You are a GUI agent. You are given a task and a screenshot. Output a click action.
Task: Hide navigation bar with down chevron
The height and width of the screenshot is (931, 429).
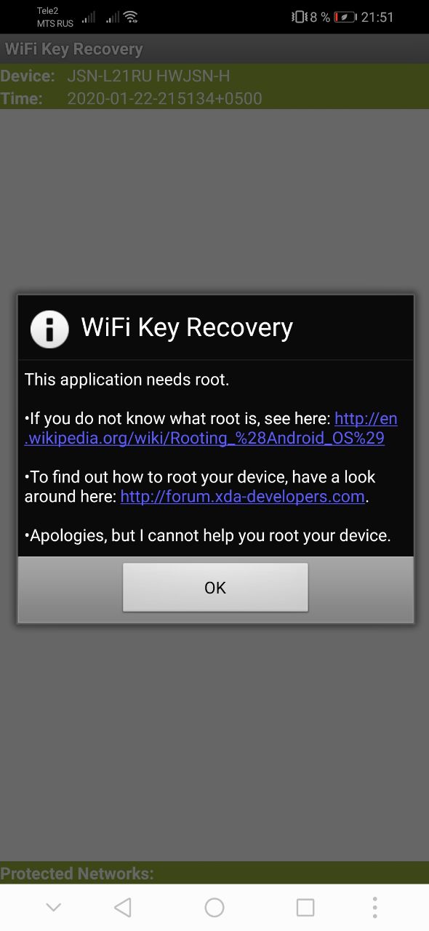(53, 907)
